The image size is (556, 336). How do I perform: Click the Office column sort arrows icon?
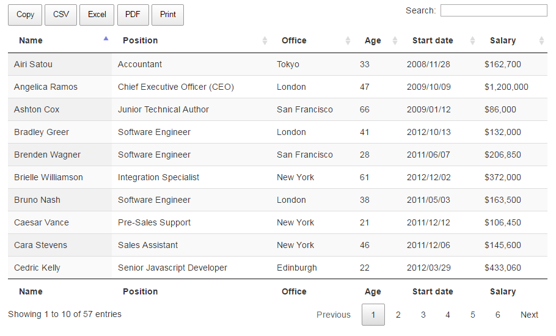click(348, 41)
